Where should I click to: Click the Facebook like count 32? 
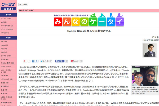pos(67,61)
